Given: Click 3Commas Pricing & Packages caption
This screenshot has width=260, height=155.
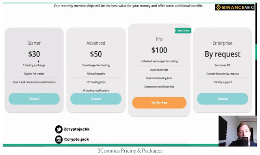Looking at the screenshot, I should [x=130, y=151].
